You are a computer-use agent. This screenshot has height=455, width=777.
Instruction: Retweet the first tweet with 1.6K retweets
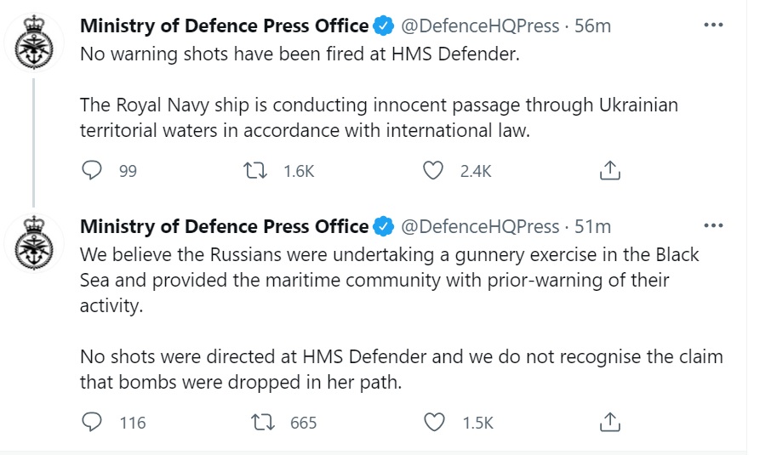[255, 171]
